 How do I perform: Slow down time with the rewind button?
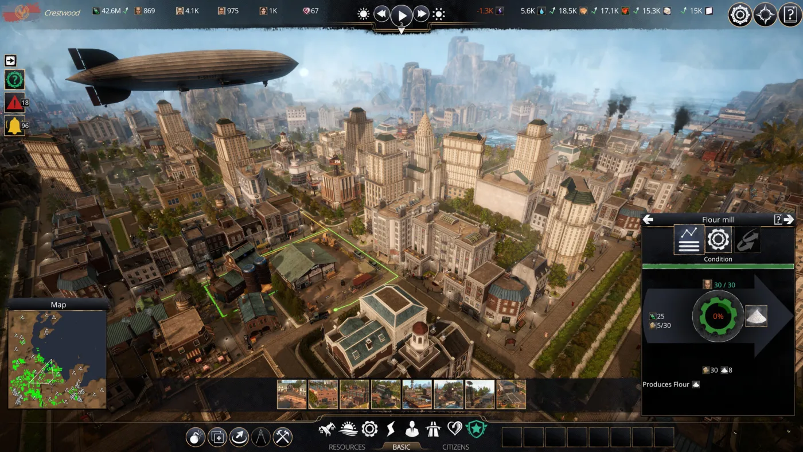[x=382, y=14]
